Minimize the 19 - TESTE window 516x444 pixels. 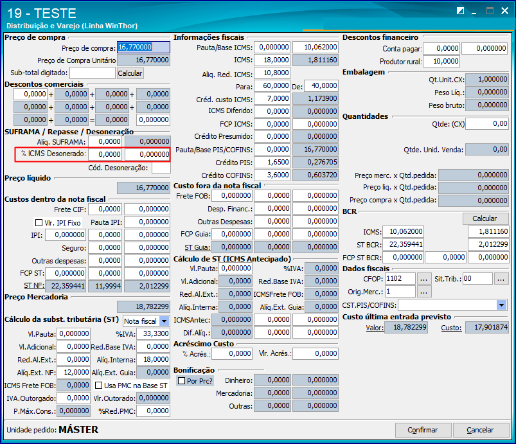(474, 12)
